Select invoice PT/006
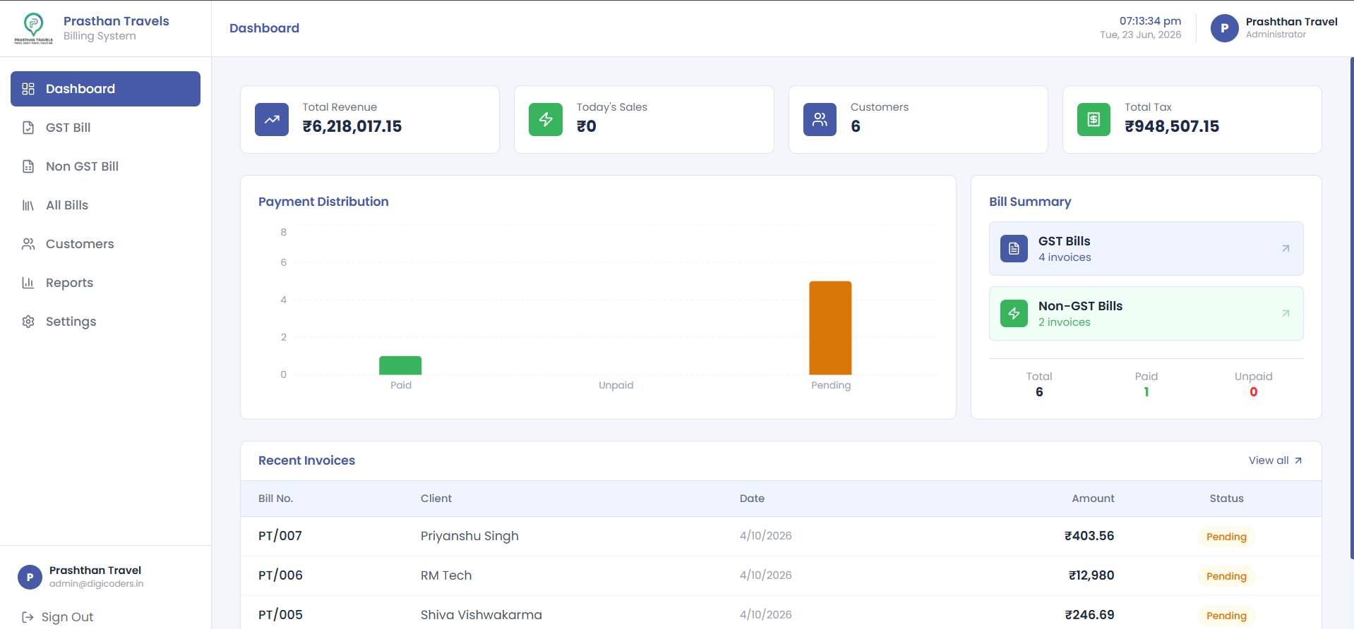 coord(280,575)
